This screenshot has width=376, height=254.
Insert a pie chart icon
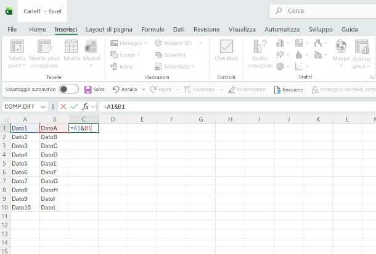pyautogui.click(x=280, y=66)
